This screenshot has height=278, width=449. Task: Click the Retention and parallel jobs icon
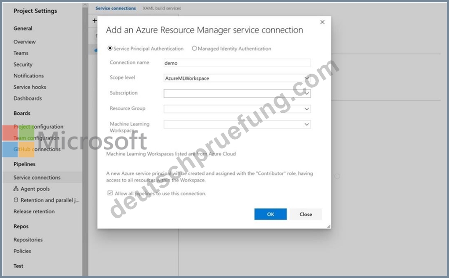pos(16,200)
